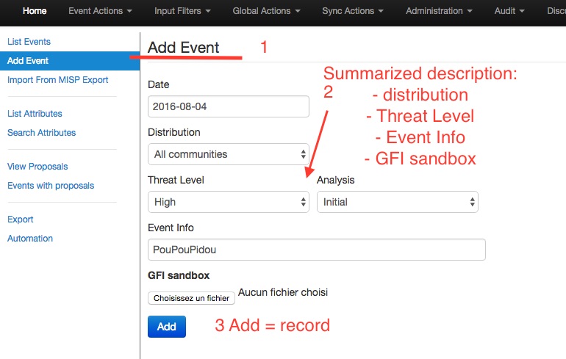Click the Export sidebar link

[20, 220]
